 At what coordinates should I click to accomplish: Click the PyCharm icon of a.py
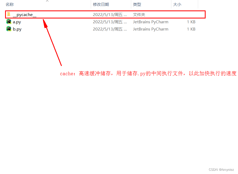tap(9, 22)
